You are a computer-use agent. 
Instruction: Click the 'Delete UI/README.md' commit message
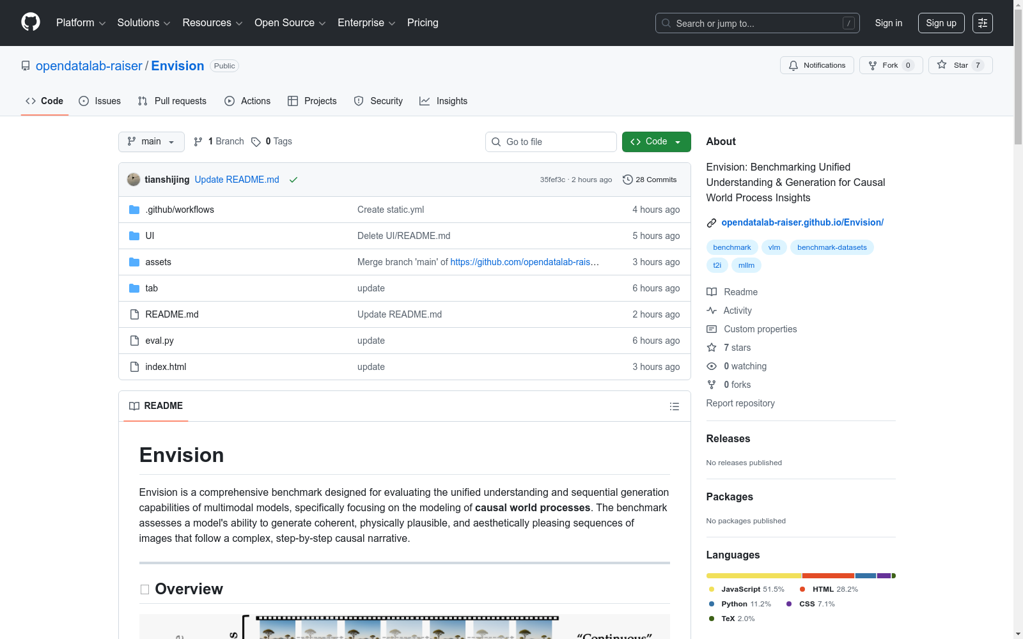click(404, 236)
